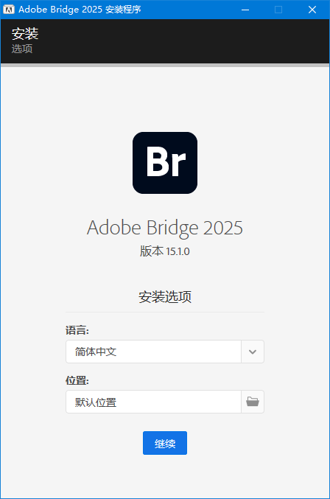Screen dimensions: 330x499
Task: Click the 安装 header title
Action: pos(25,33)
